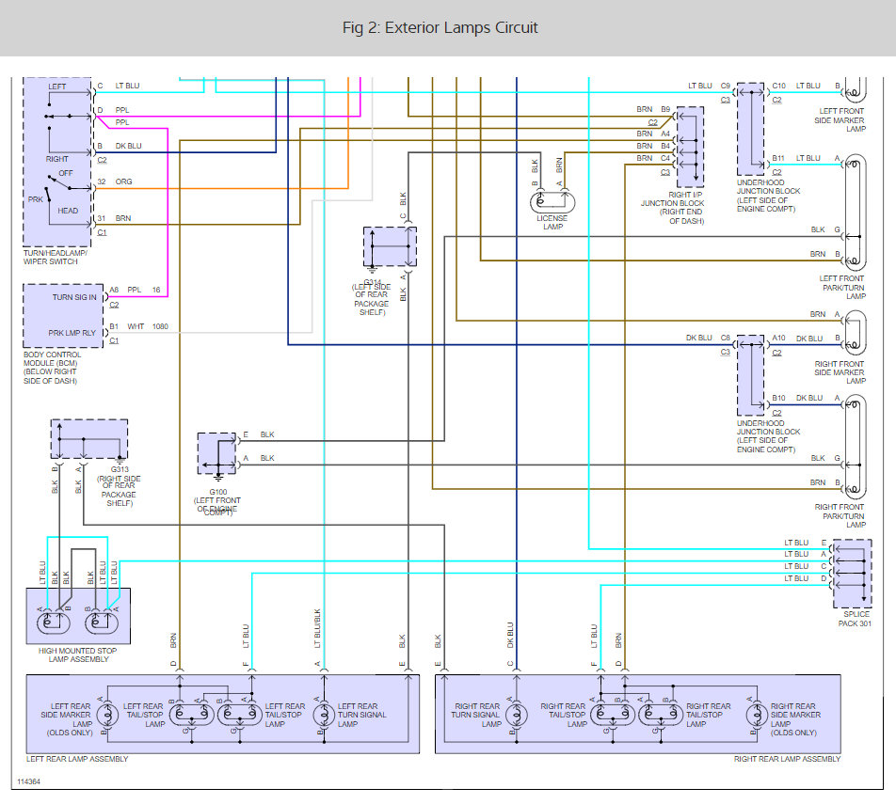
Task: Click the 'RIGHT FRONT SIDE MARKER LAMP' label
Action: pyautogui.click(x=840, y=372)
